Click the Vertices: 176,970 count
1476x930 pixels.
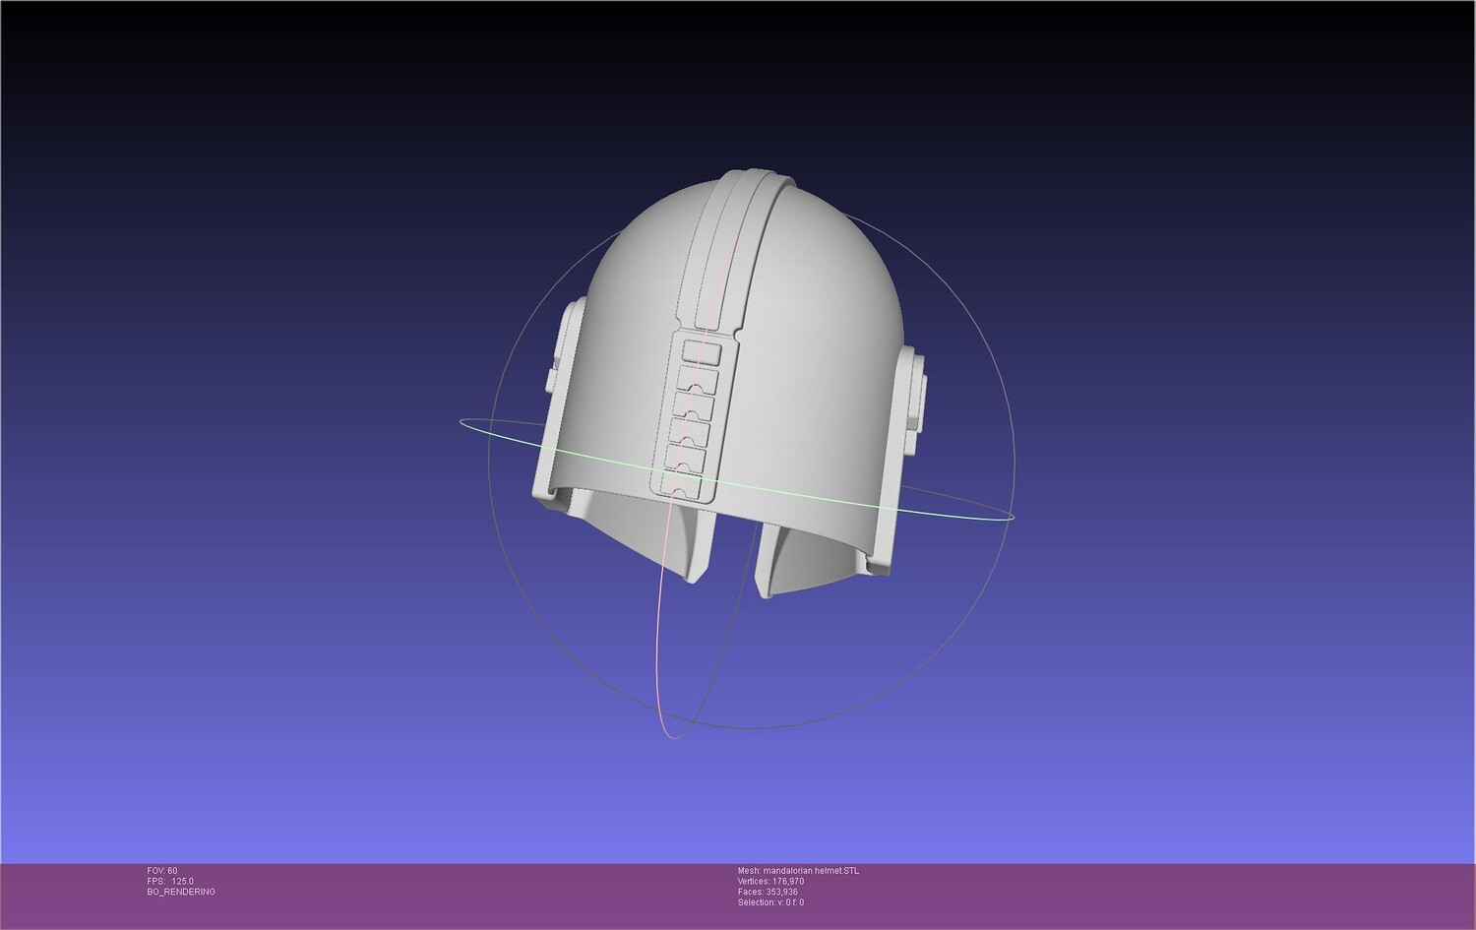click(770, 882)
